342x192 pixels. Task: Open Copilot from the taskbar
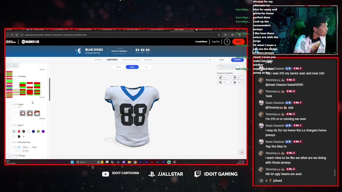point(112,162)
